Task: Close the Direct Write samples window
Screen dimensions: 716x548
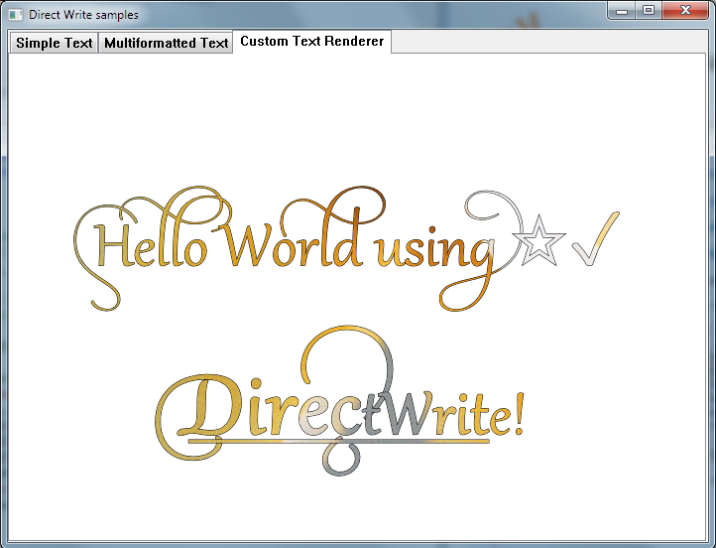Action: (x=685, y=11)
